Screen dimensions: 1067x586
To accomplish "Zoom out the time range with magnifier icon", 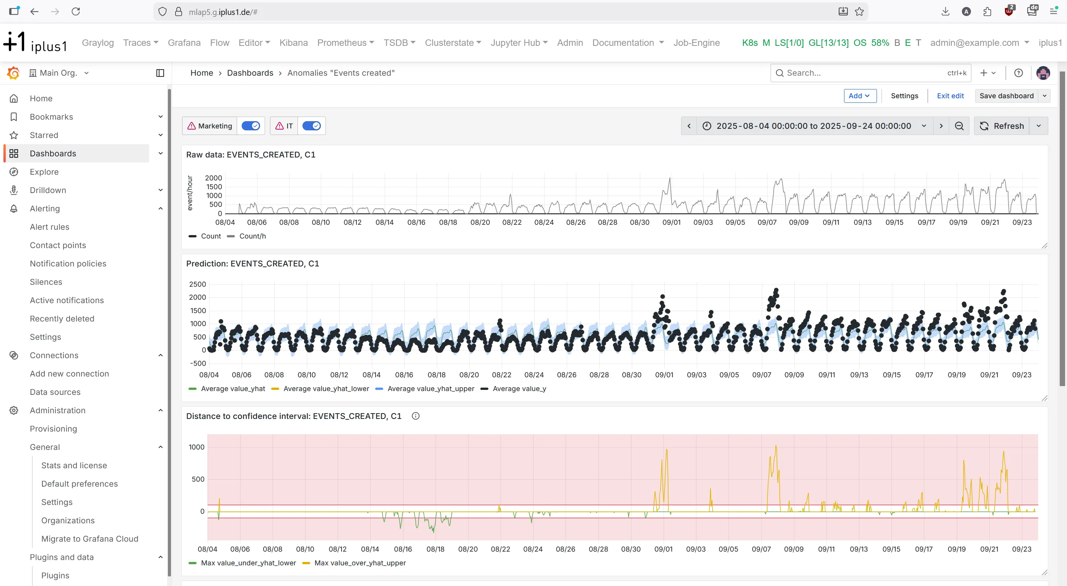I will point(959,125).
